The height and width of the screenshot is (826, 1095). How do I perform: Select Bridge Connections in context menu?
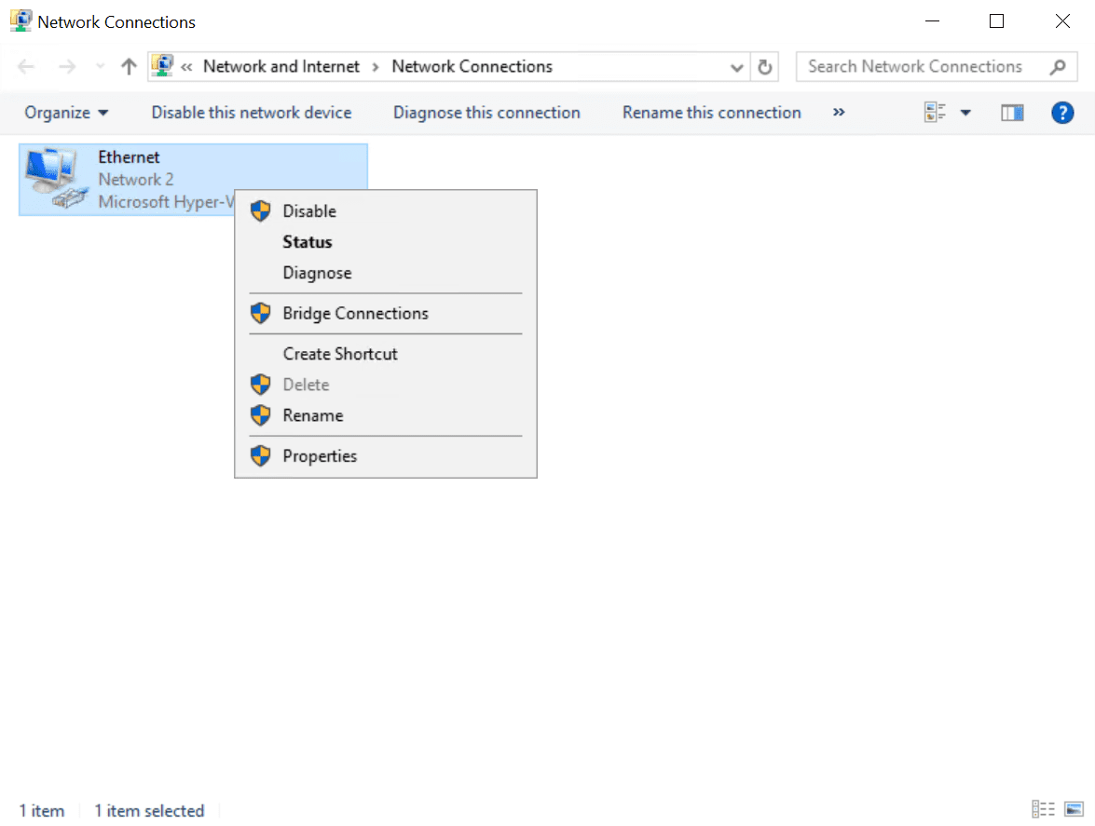point(386,313)
